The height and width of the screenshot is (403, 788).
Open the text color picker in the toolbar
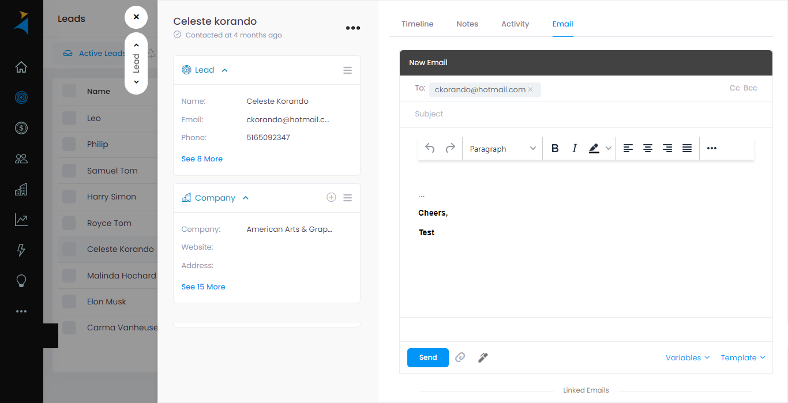[x=594, y=148]
